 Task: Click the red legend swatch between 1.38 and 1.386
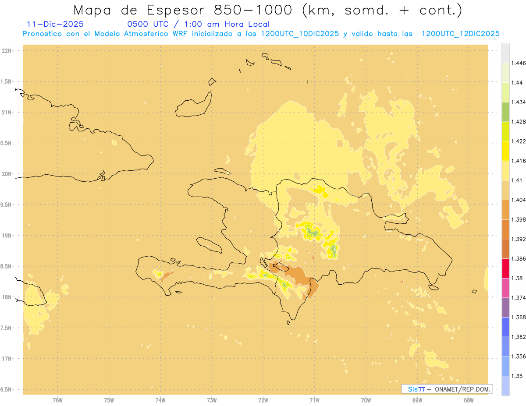pos(505,268)
